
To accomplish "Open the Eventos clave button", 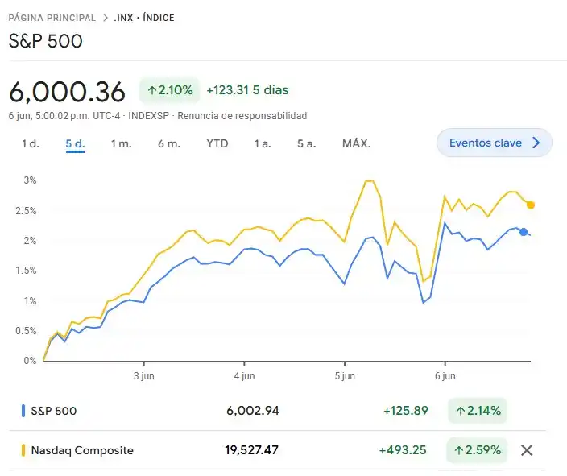I will (x=495, y=143).
